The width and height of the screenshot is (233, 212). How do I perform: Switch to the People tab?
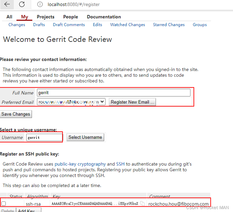tap(70, 17)
